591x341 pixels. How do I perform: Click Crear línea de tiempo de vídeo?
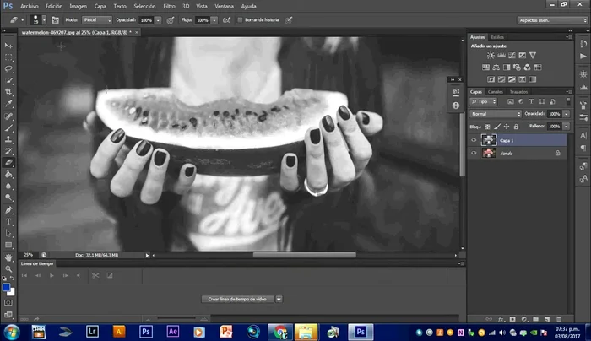(237, 299)
